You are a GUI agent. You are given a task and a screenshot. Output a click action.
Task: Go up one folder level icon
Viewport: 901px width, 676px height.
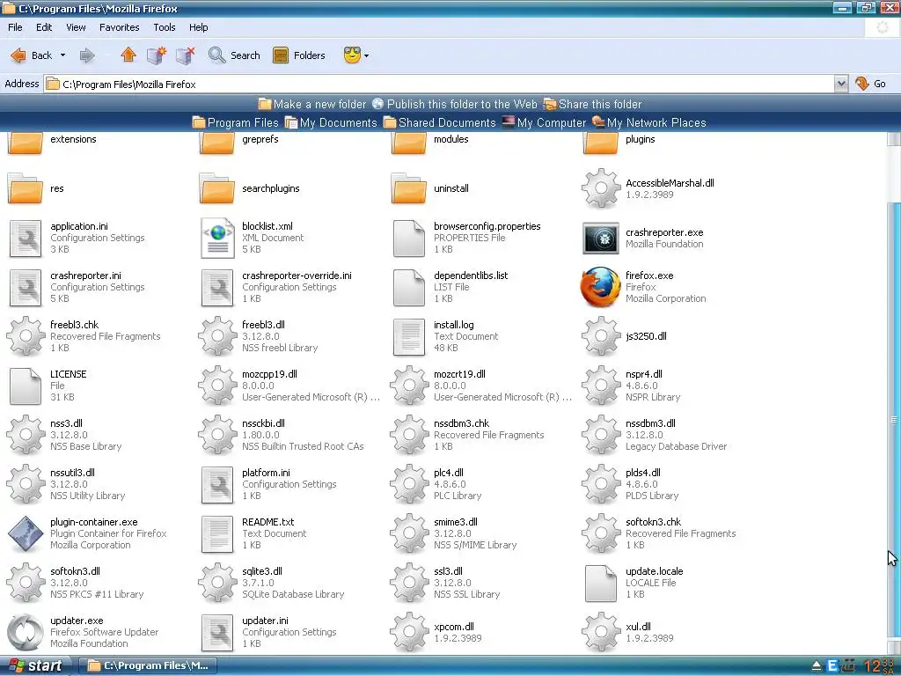[x=128, y=55]
